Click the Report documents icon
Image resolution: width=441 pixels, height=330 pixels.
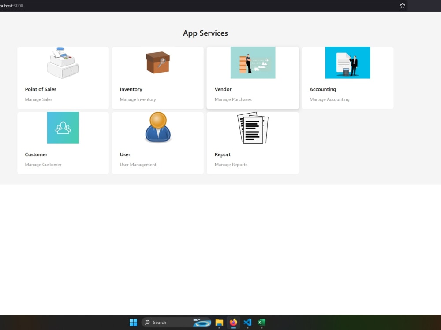tap(253, 128)
